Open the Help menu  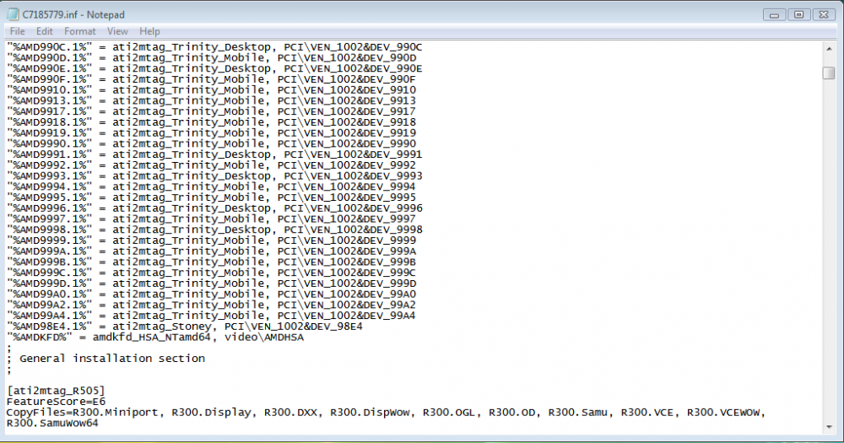pos(149,31)
